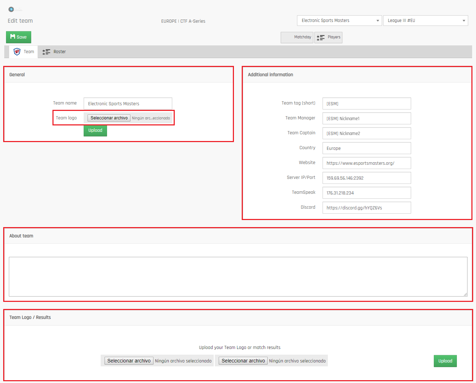Choose a file for Team logo in General
This screenshot has width=476, height=383.
pyautogui.click(x=109, y=118)
